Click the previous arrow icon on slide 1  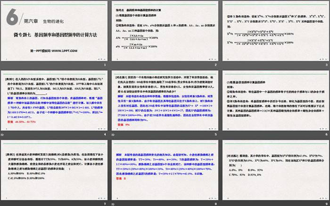pos(99,59)
